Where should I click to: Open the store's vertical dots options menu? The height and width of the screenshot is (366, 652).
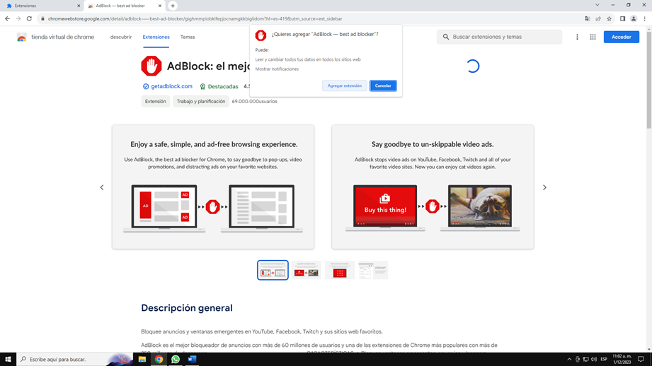pos(577,37)
